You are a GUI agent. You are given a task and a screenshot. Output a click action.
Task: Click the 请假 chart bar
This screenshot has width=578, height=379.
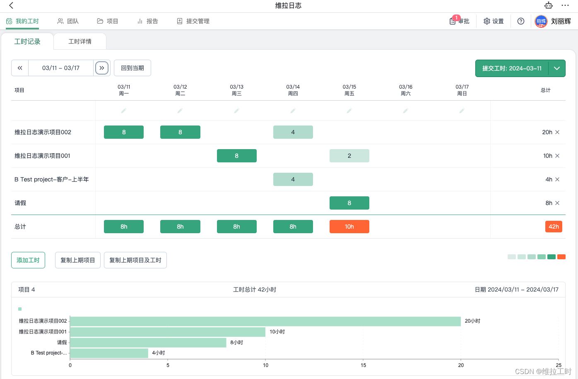click(x=148, y=343)
